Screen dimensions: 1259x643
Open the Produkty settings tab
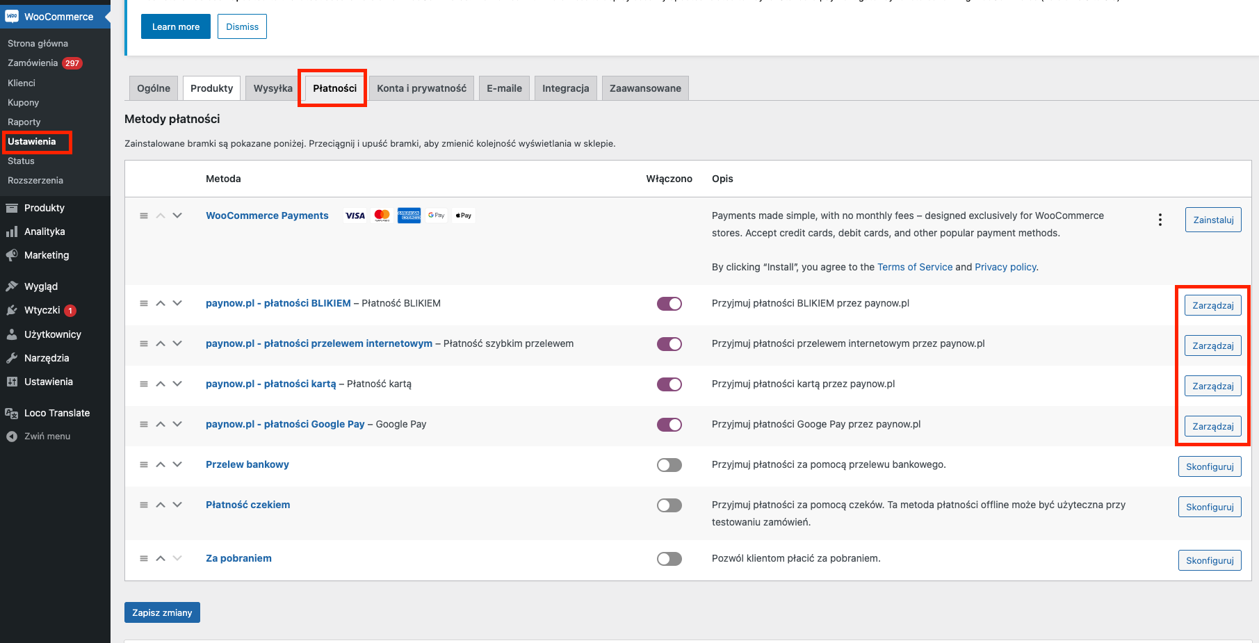(212, 88)
